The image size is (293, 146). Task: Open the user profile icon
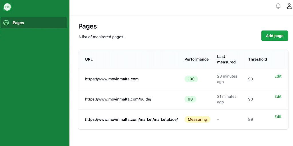(289, 6)
